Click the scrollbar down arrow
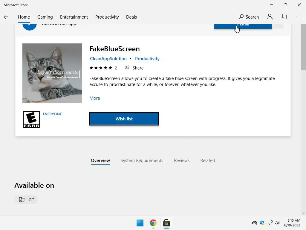This screenshot has height=230, width=306. pyautogui.click(x=304, y=213)
